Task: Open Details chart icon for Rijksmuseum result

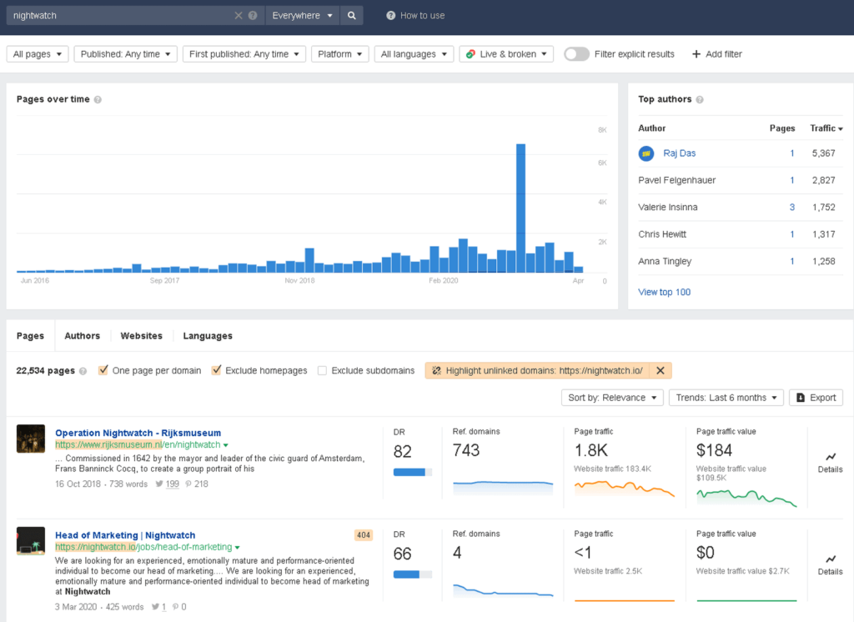Action: pos(830,457)
